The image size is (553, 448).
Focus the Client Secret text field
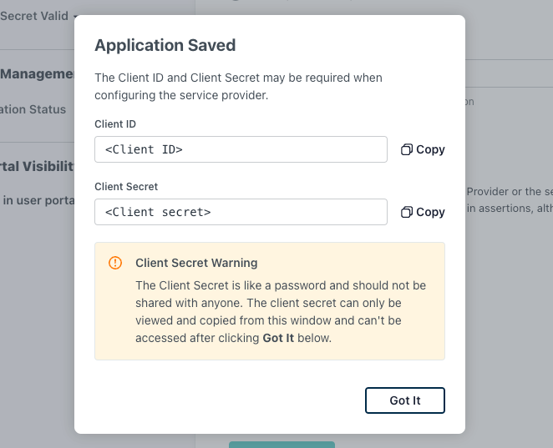[x=241, y=212]
